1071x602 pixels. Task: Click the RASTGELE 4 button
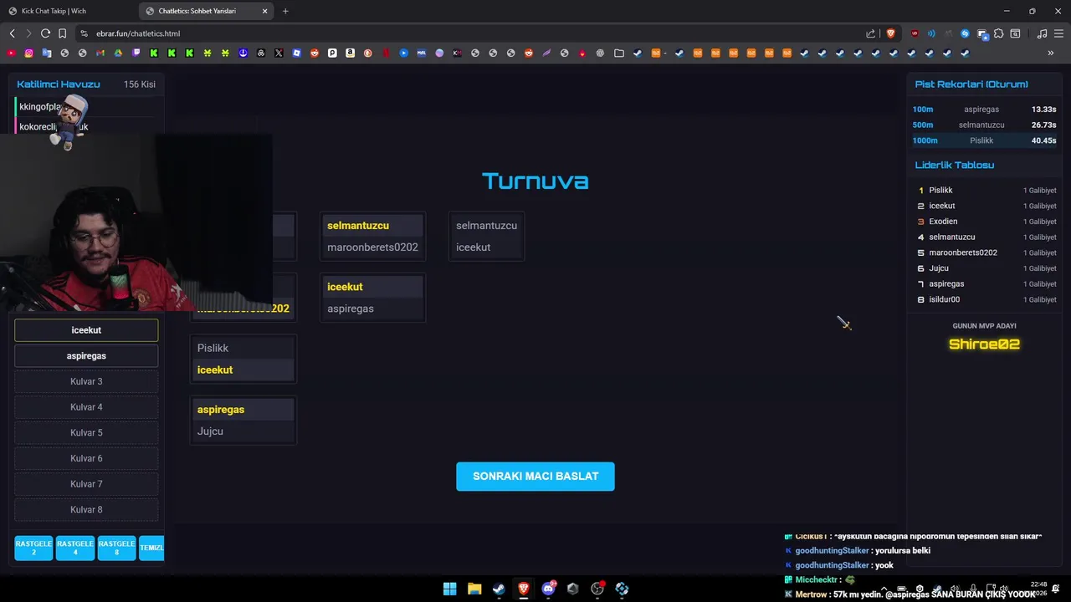pyautogui.click(x=75, y=548)
